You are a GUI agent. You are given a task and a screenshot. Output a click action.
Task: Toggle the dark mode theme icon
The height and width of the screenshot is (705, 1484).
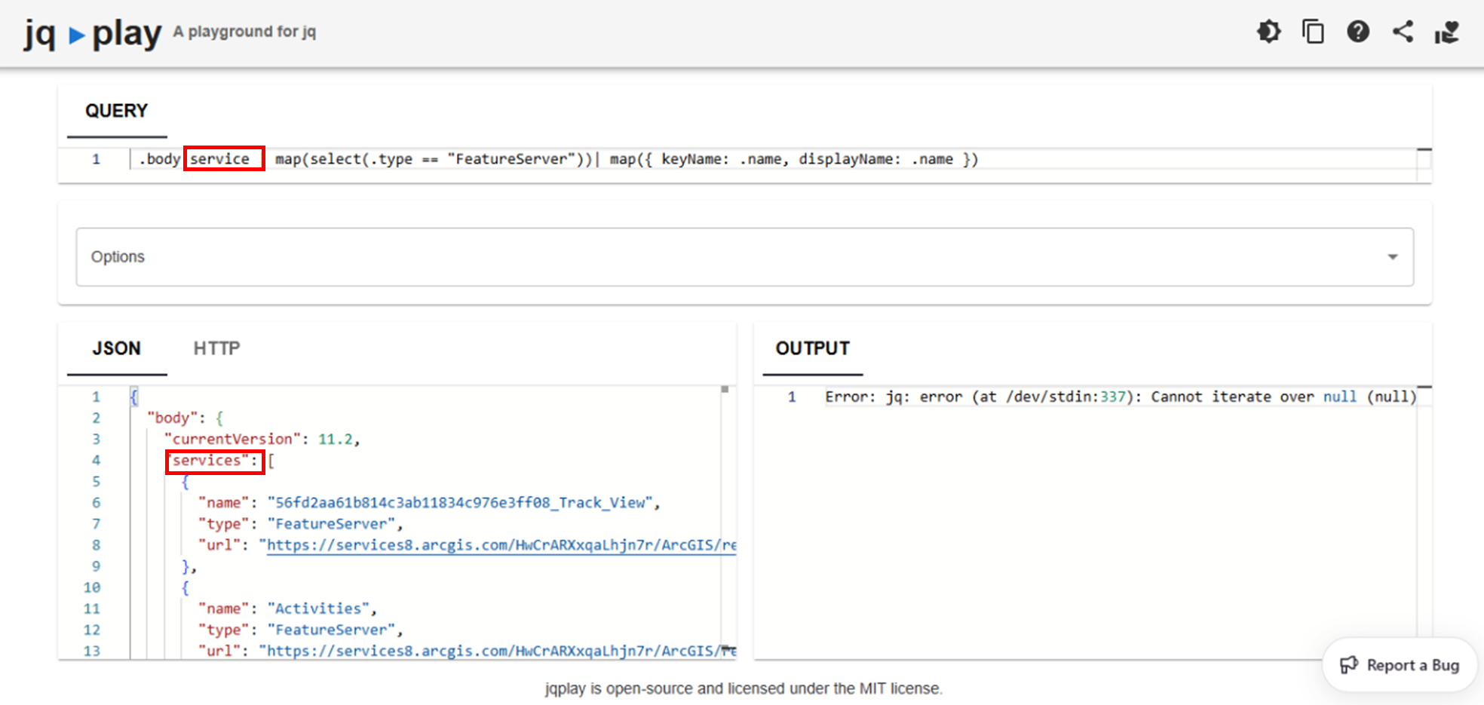1268,32
